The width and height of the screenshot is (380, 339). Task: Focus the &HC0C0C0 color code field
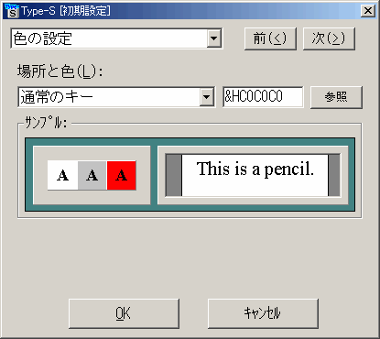[263, 97]
